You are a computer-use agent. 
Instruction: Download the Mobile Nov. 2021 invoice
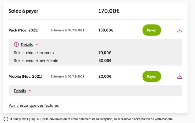[x=180, y=76]
